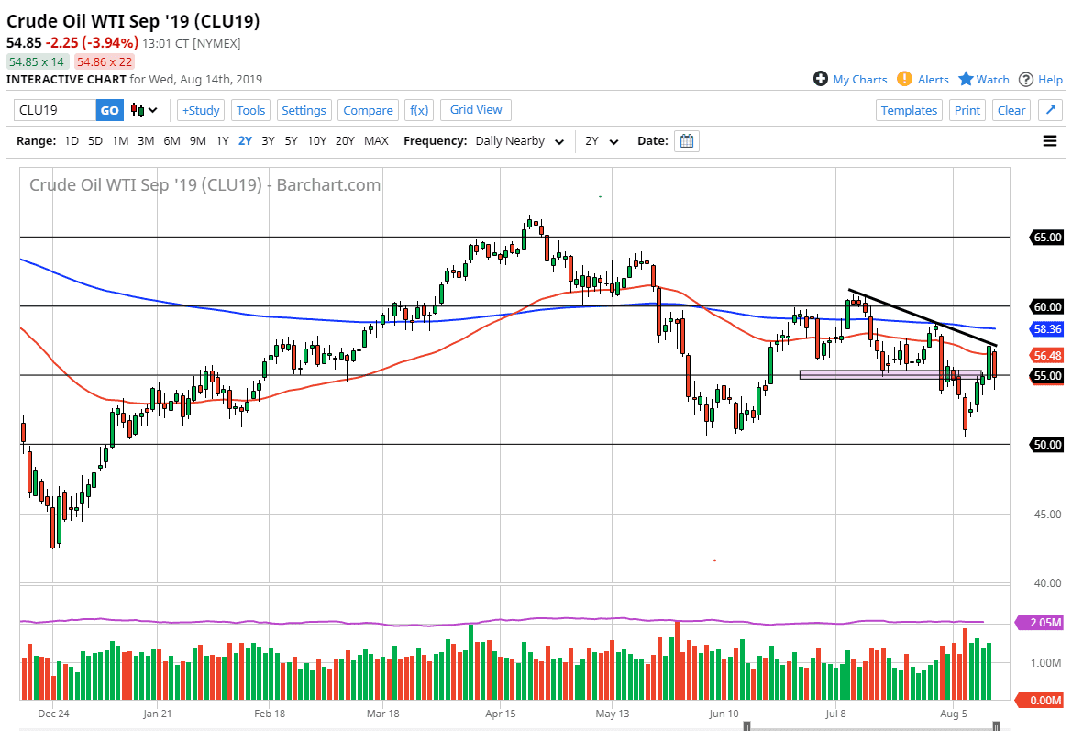Open the Alerts notification icon

point(904,79)
